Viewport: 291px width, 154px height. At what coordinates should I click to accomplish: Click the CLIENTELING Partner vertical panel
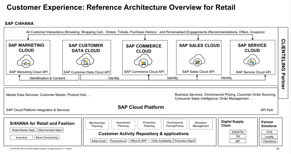click(283, 63)
